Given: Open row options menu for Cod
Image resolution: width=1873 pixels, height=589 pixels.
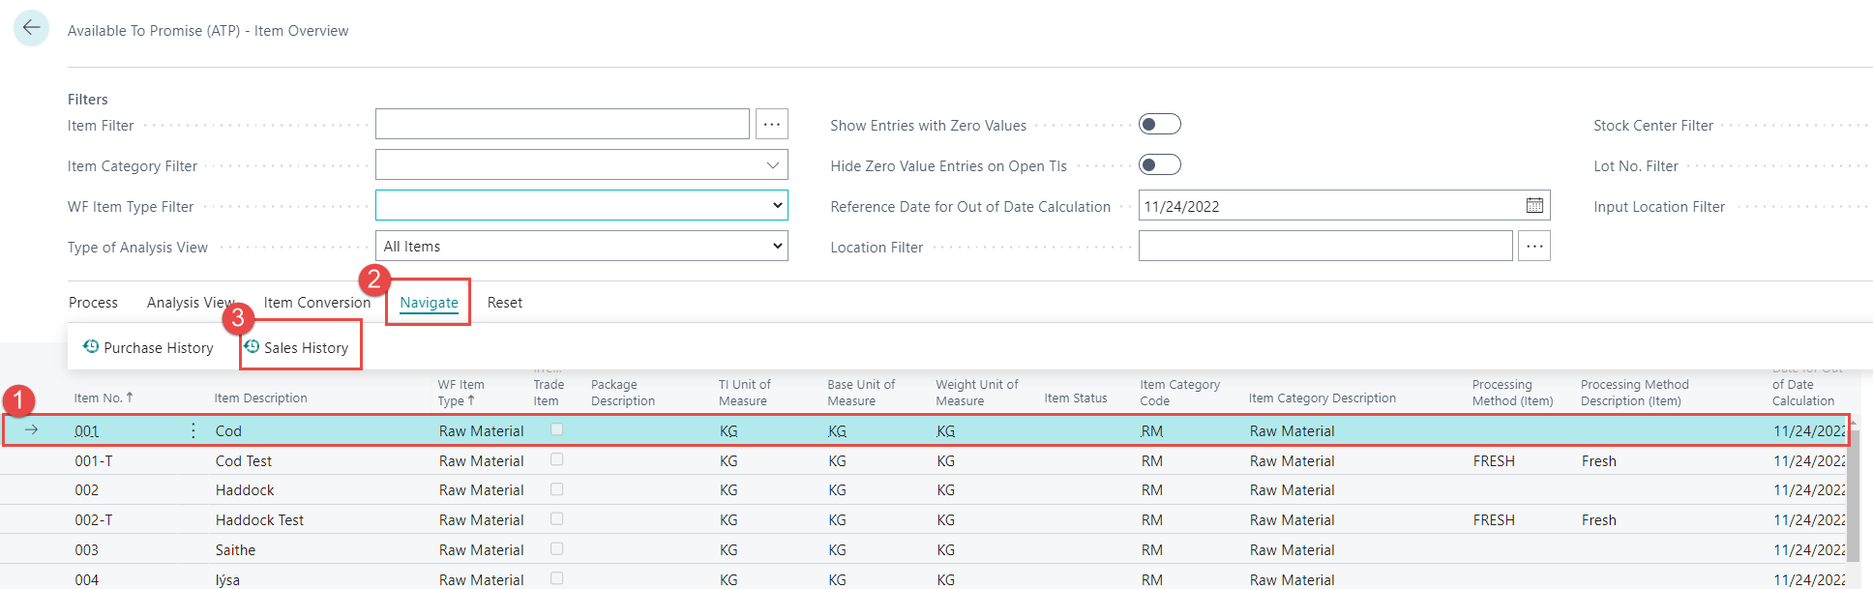Looking at the screenshot, I should point(193,430).
